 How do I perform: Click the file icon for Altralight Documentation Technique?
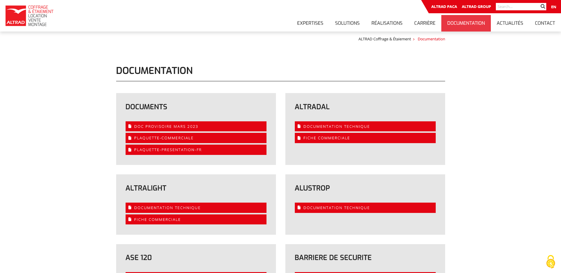130,208
